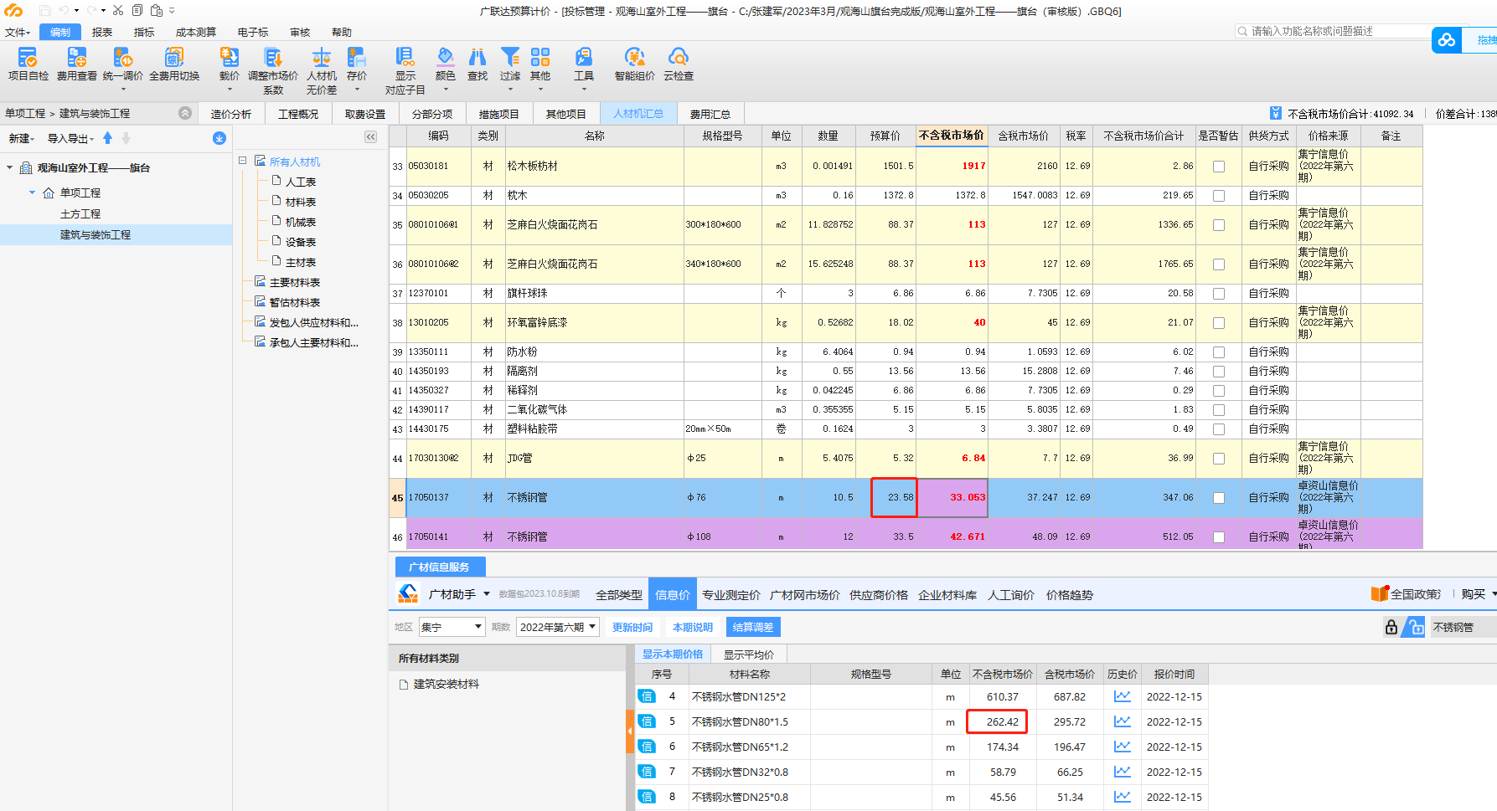This screenshot has height=811, width=1497.
Task: Switch to the 报表 menu tab
Action: [x=102, y=32]
